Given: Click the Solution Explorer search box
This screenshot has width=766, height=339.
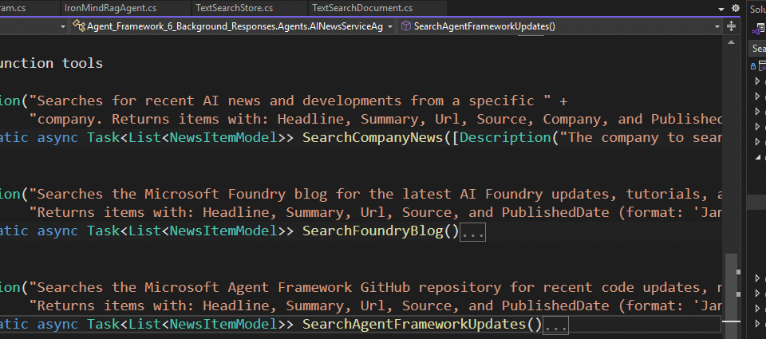Looking at the screenshot, I should coord(759,49).
